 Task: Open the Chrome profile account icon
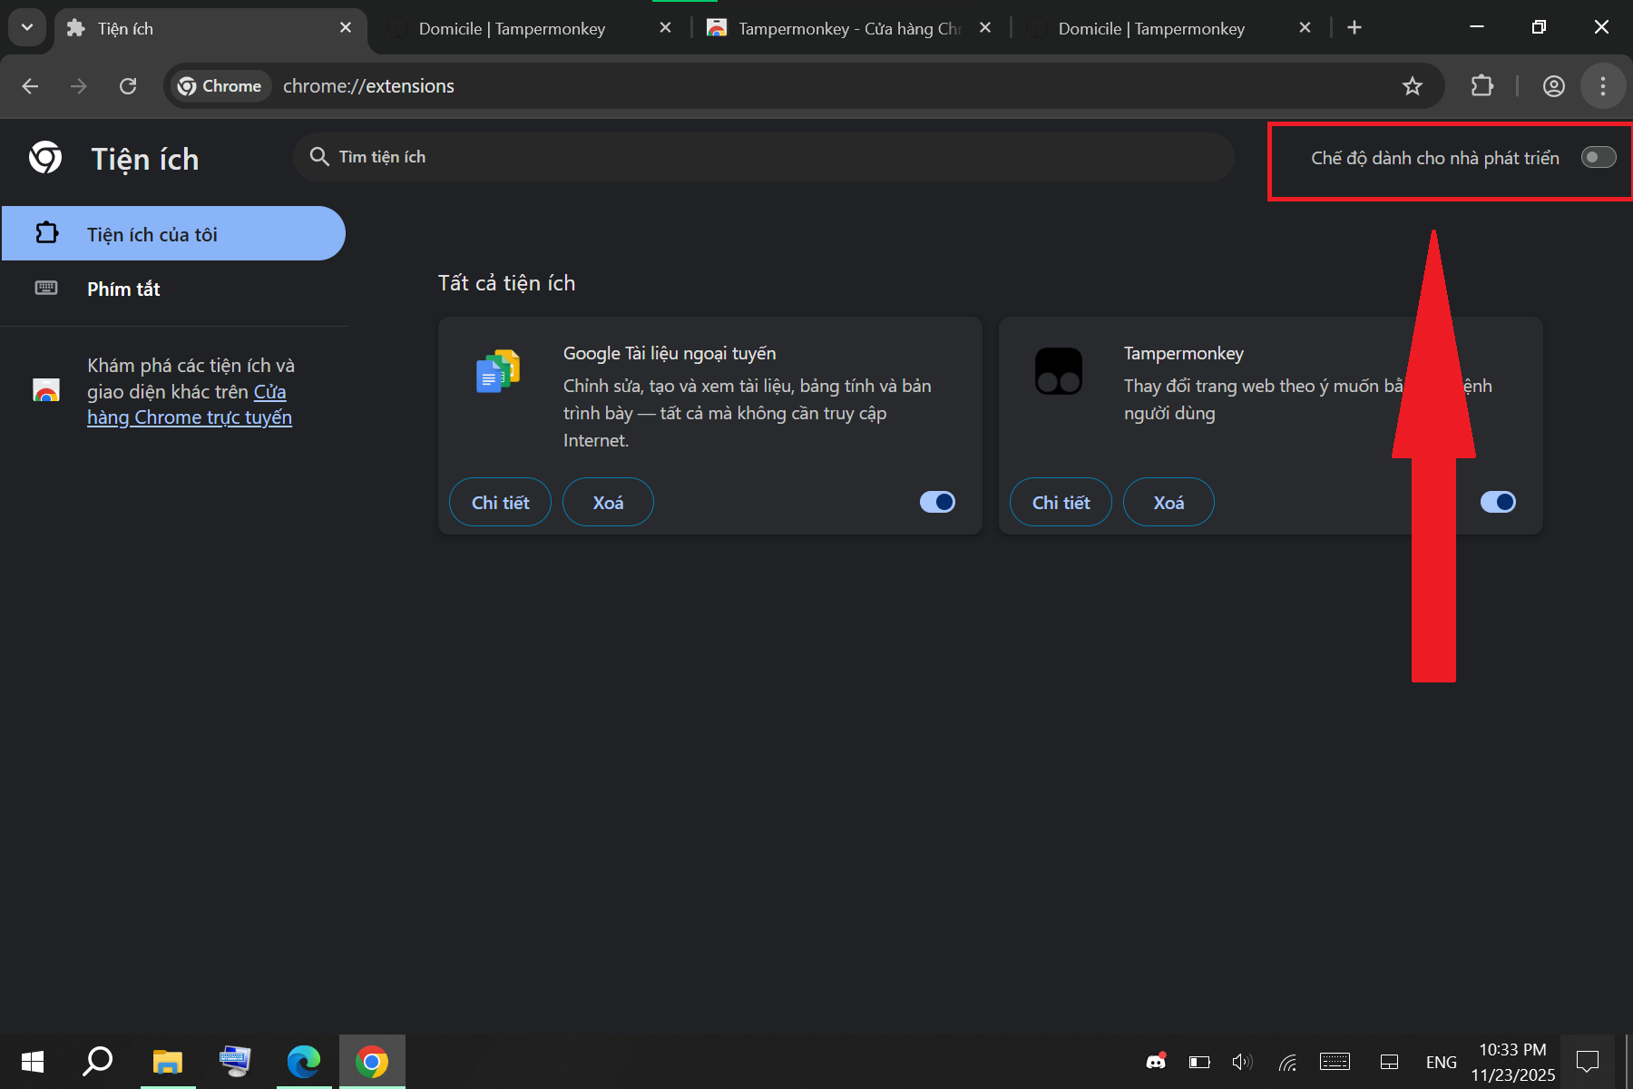pos(1553,85)
